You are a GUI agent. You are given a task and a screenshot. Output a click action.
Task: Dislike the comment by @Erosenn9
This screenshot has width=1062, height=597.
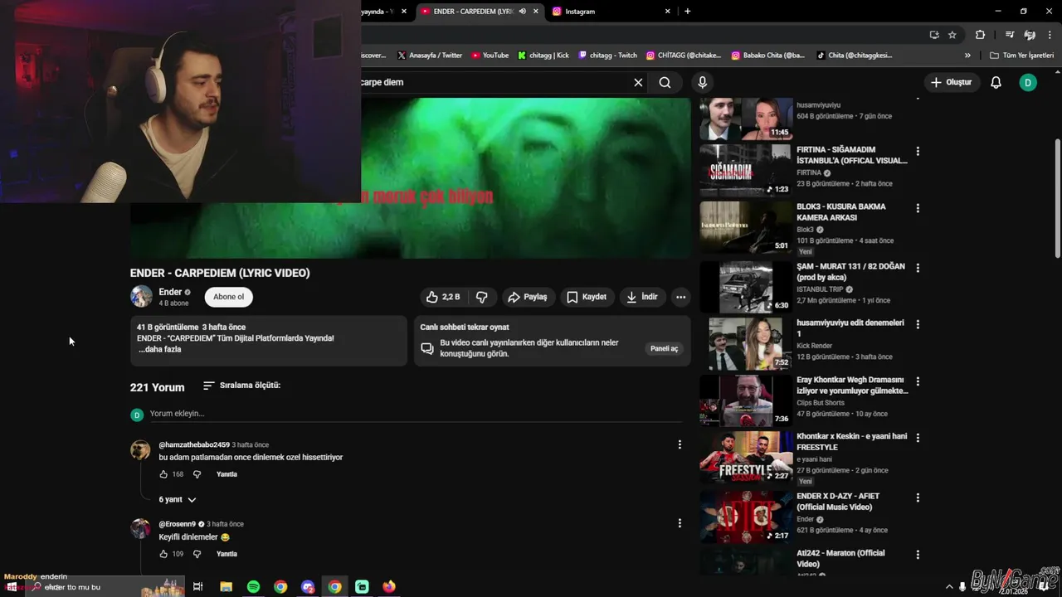[x=197, y=554]
